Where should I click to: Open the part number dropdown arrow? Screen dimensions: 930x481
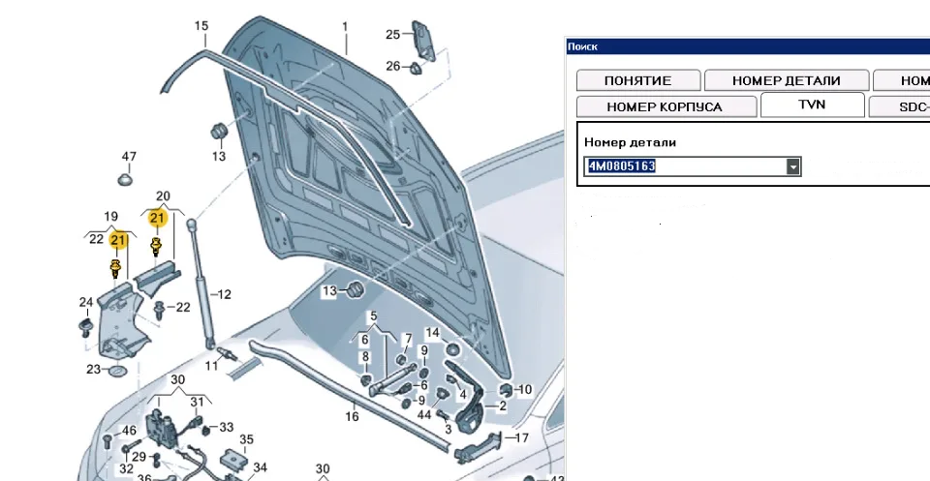click(793, 166)
